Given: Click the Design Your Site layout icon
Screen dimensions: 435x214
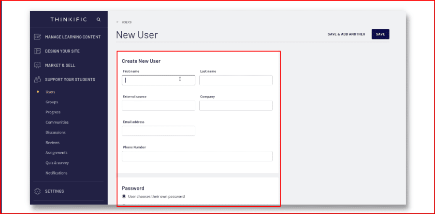Looking at the screenshot, I should (x=37, y=51).
